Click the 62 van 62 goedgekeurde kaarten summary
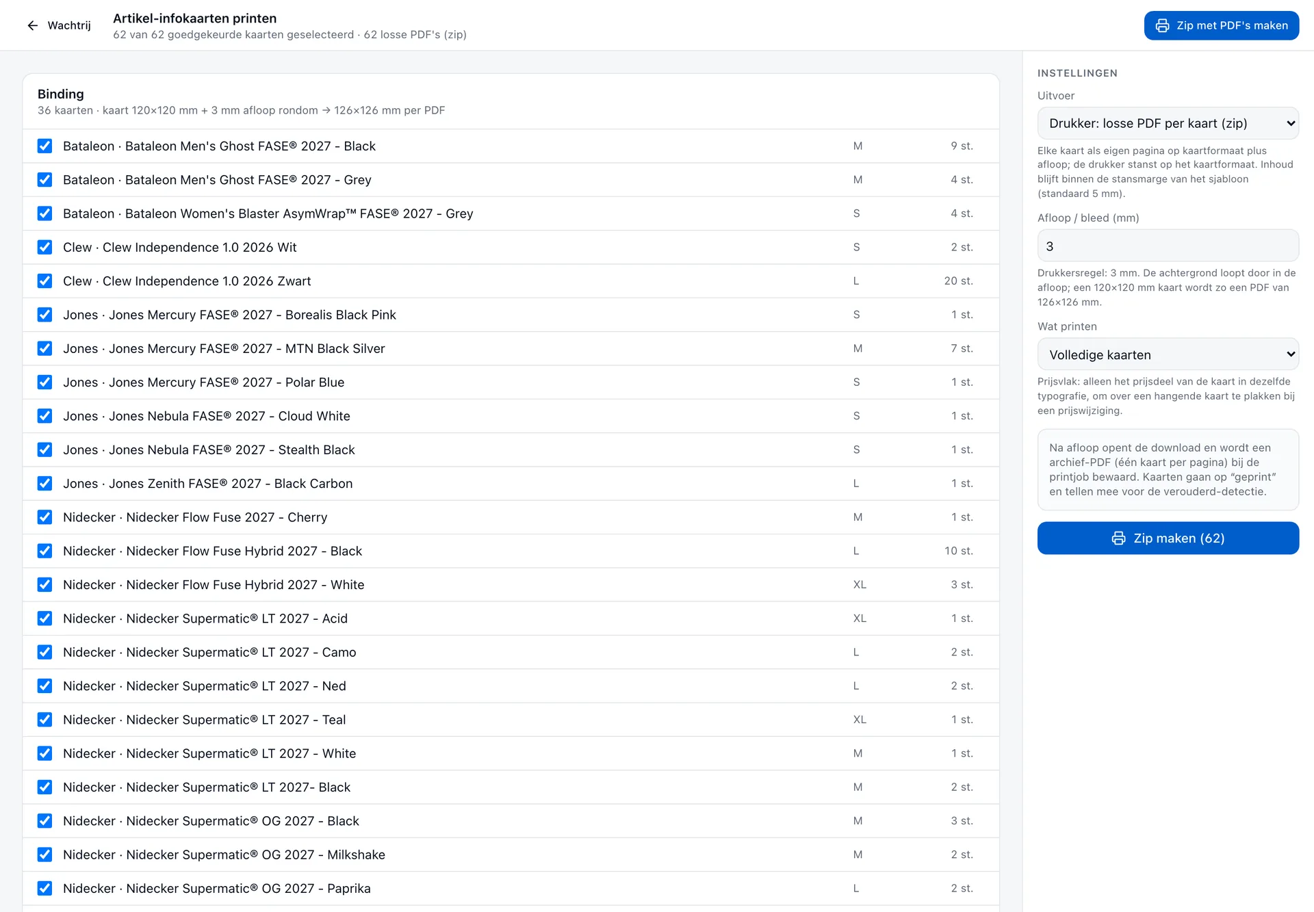Screen dimensions: 1314x912 tap(289, 34)
